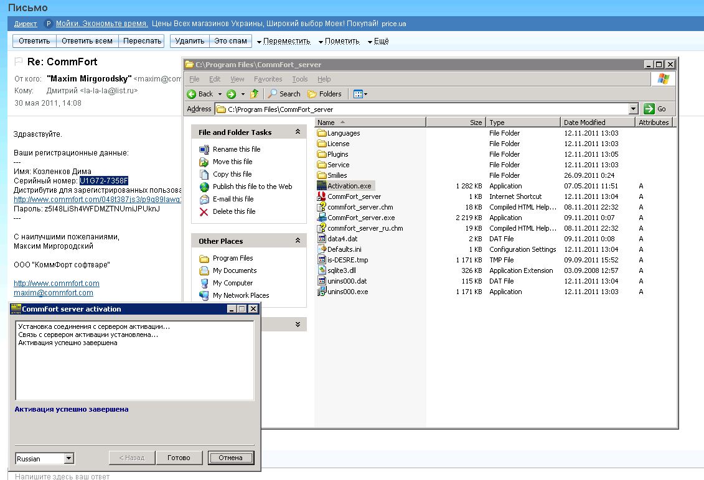Image resolution: width=704 pixels, height=480 pixels.
Task: Click the Переслать forward button
Action: (142, 41)
